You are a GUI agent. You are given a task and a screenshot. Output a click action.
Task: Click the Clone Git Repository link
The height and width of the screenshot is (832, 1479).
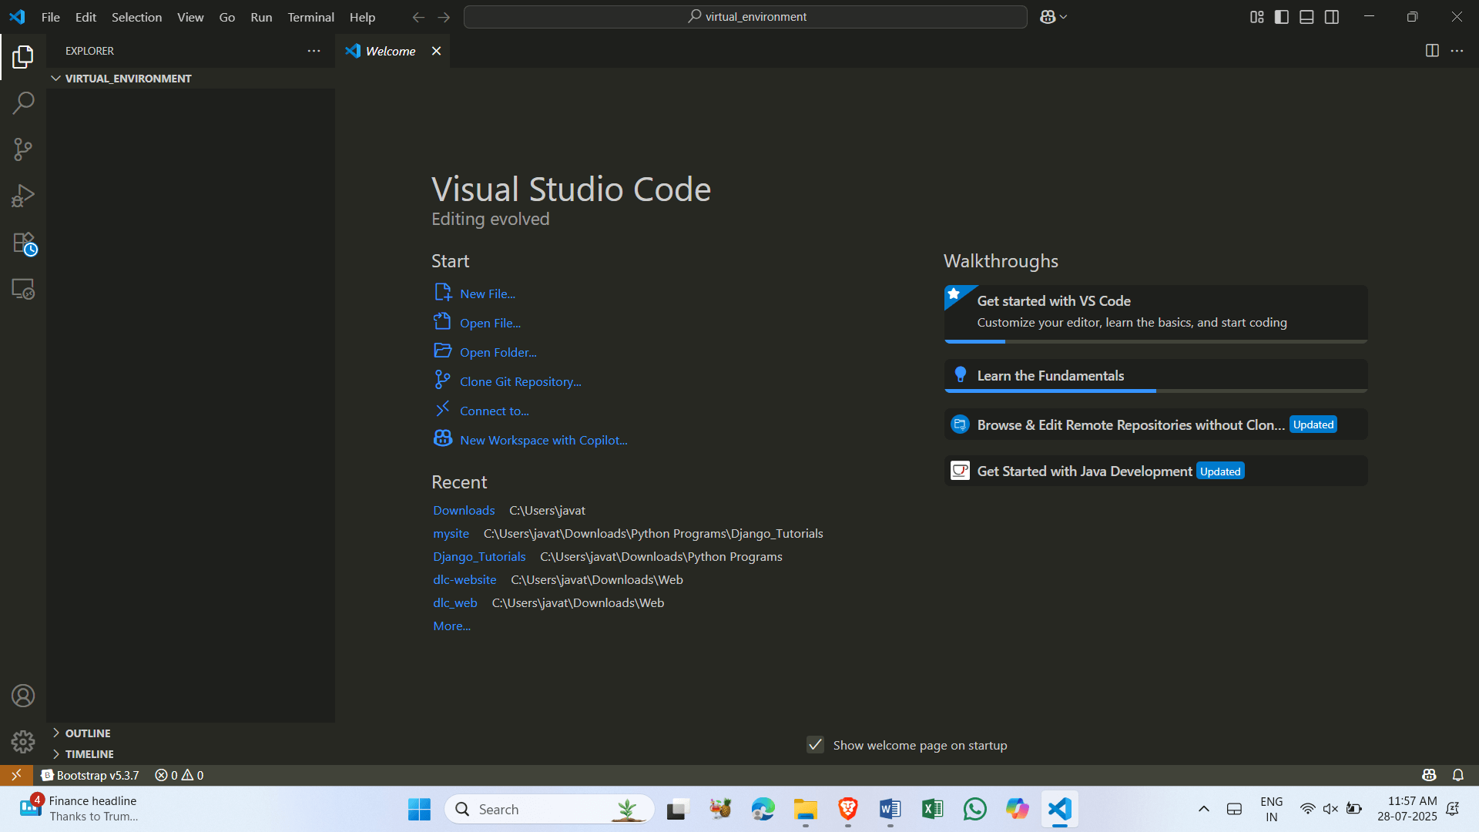(520, 381)
